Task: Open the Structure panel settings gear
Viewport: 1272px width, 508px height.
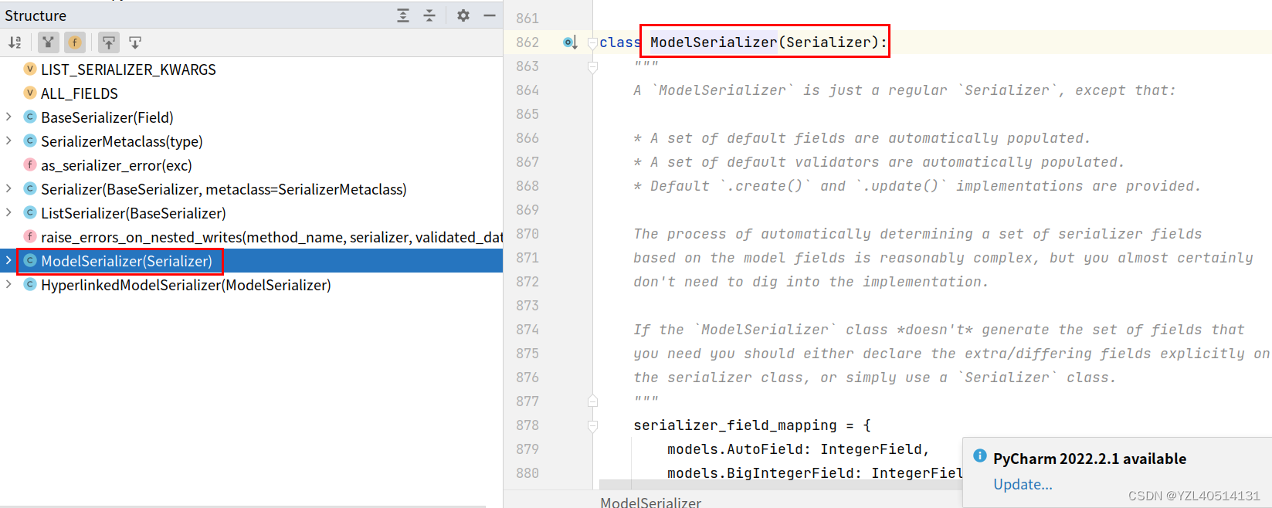Action: click(x=463, y=15)
